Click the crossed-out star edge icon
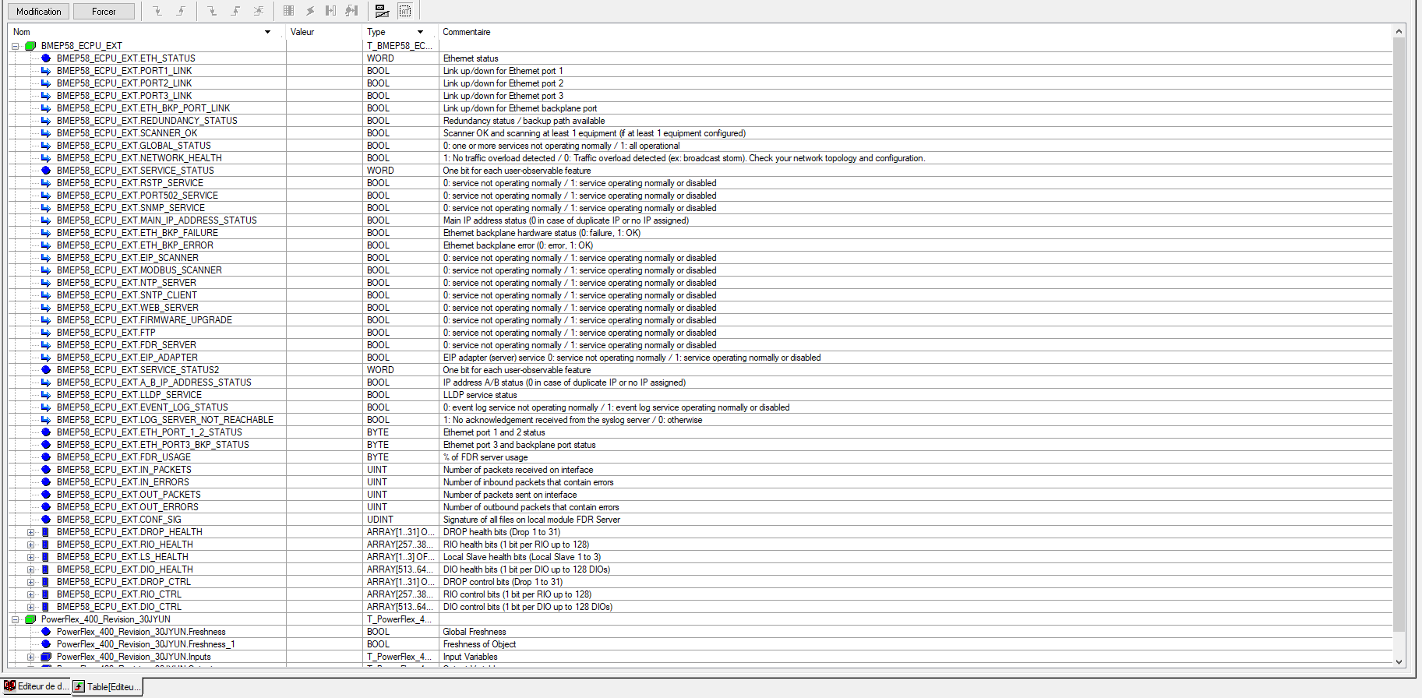1422x698 pixels. (x=259, y=11)
